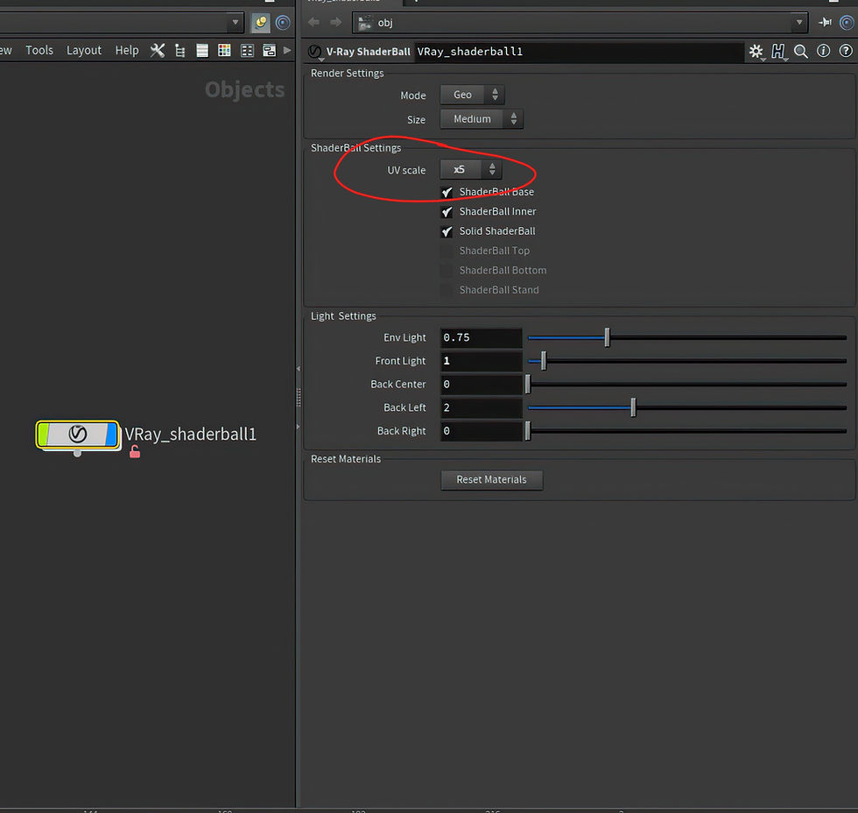Toggle the grid-snapping layout icon
The image size is (858, 813).
(247, 50)
